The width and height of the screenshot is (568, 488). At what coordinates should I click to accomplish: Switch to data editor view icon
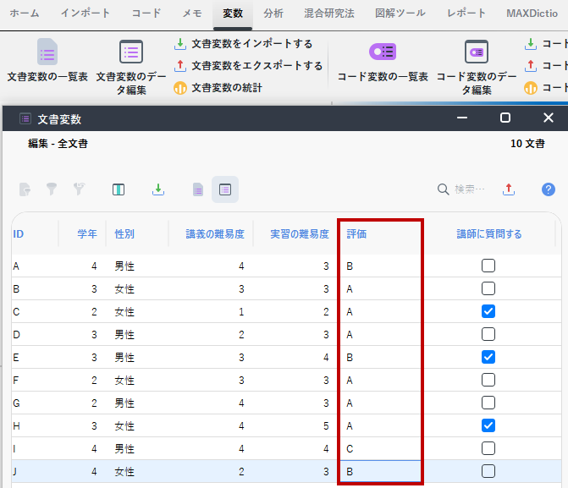(x=224, y=189)
